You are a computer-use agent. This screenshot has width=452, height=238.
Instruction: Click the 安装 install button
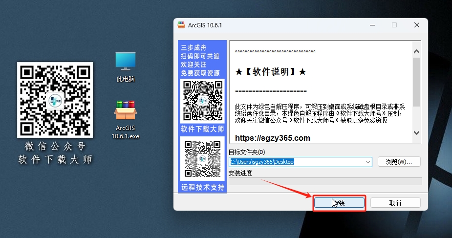click(x=339, y=203)
